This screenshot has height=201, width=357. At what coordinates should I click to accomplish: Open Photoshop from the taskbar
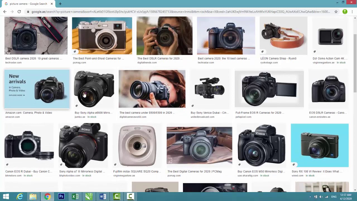[61, 197]
